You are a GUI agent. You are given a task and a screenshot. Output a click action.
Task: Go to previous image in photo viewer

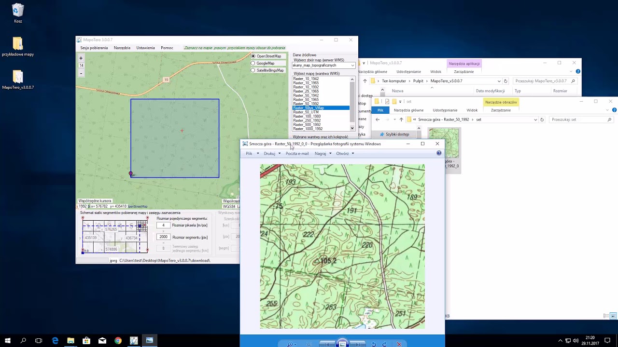[328, 344]
